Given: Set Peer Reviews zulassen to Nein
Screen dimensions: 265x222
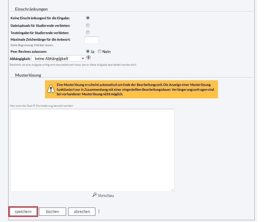Looking at the screenshot, I should point(100,52).
